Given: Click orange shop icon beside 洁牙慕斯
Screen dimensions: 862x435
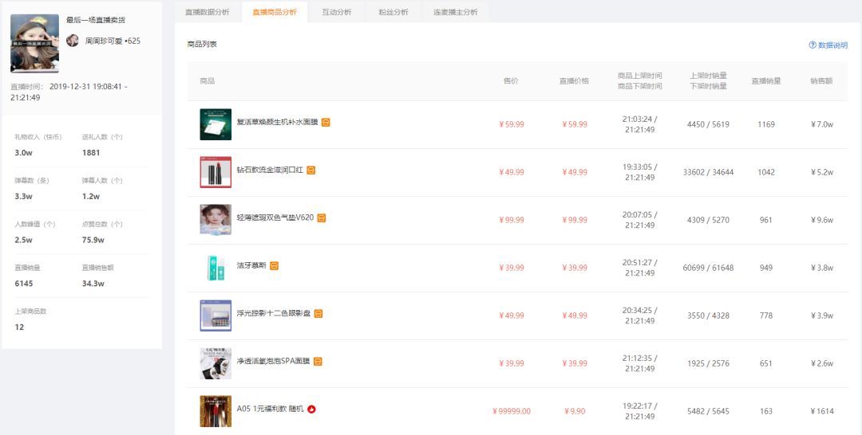Looking at the screenshot, I should (x=275, y=265).
